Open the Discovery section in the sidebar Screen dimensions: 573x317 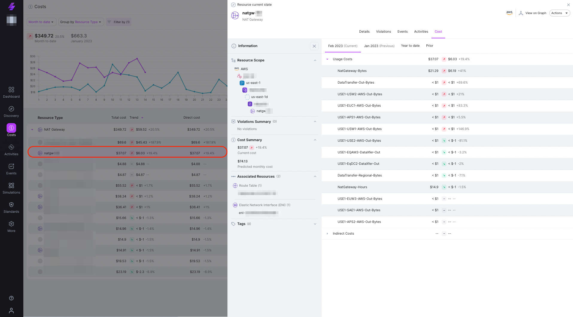click(x=11, y=111)
